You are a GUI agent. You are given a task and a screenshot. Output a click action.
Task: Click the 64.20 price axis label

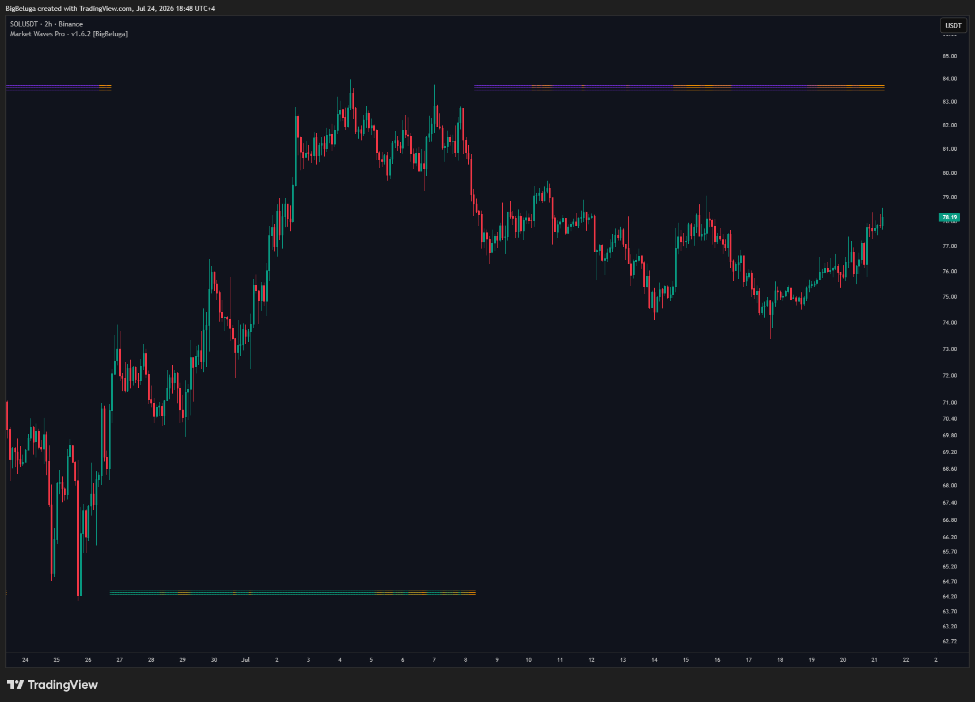950,597
